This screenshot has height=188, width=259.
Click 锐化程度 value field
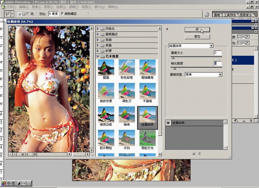(218, 63)
